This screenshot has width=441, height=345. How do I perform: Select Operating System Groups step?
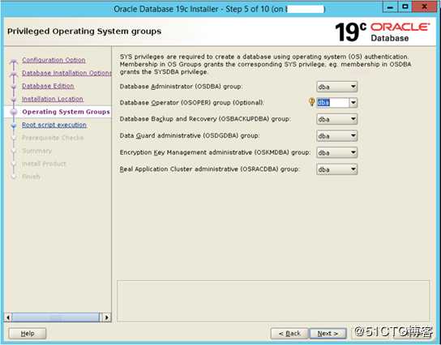[66, 112]
